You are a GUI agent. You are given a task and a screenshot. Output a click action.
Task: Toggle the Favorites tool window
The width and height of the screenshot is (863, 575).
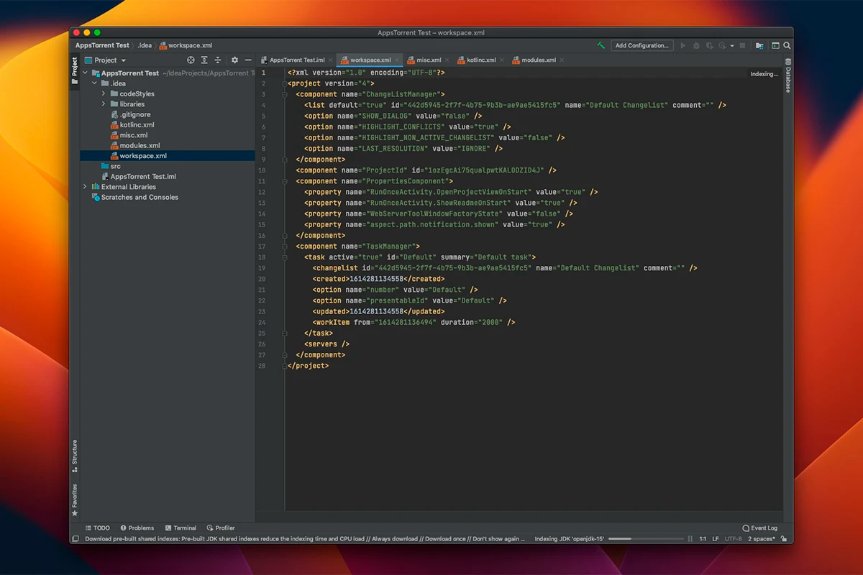point(74,500)
